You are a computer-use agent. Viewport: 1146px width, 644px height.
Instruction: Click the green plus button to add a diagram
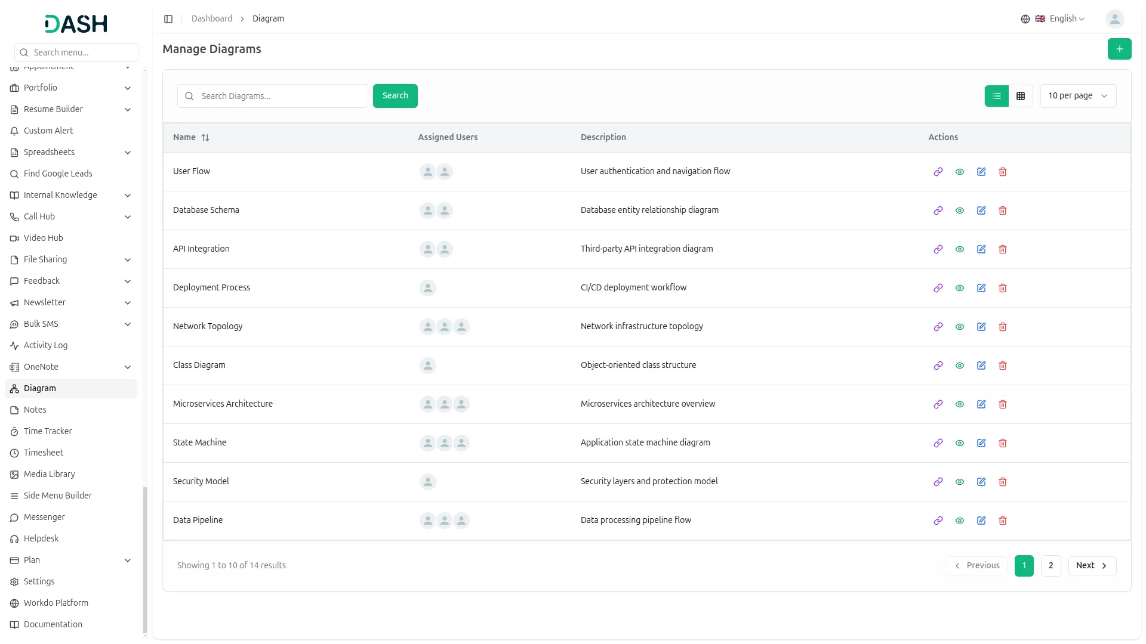pyautogui.click(x=1119, y=49)
